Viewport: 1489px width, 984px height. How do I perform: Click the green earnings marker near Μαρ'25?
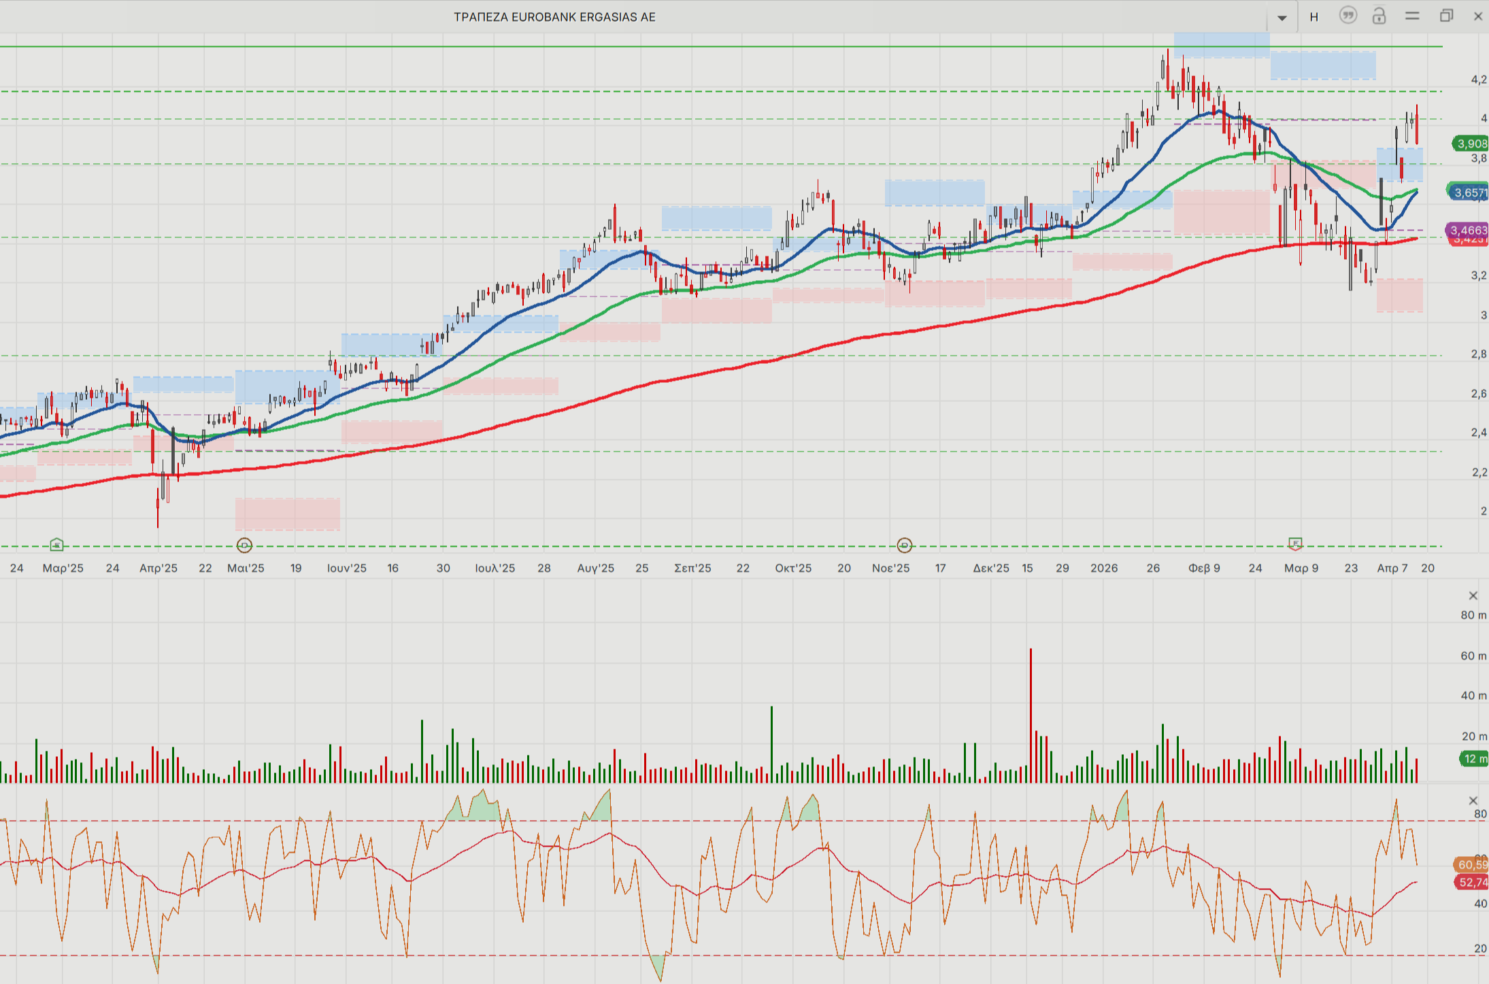click(56, 545)
